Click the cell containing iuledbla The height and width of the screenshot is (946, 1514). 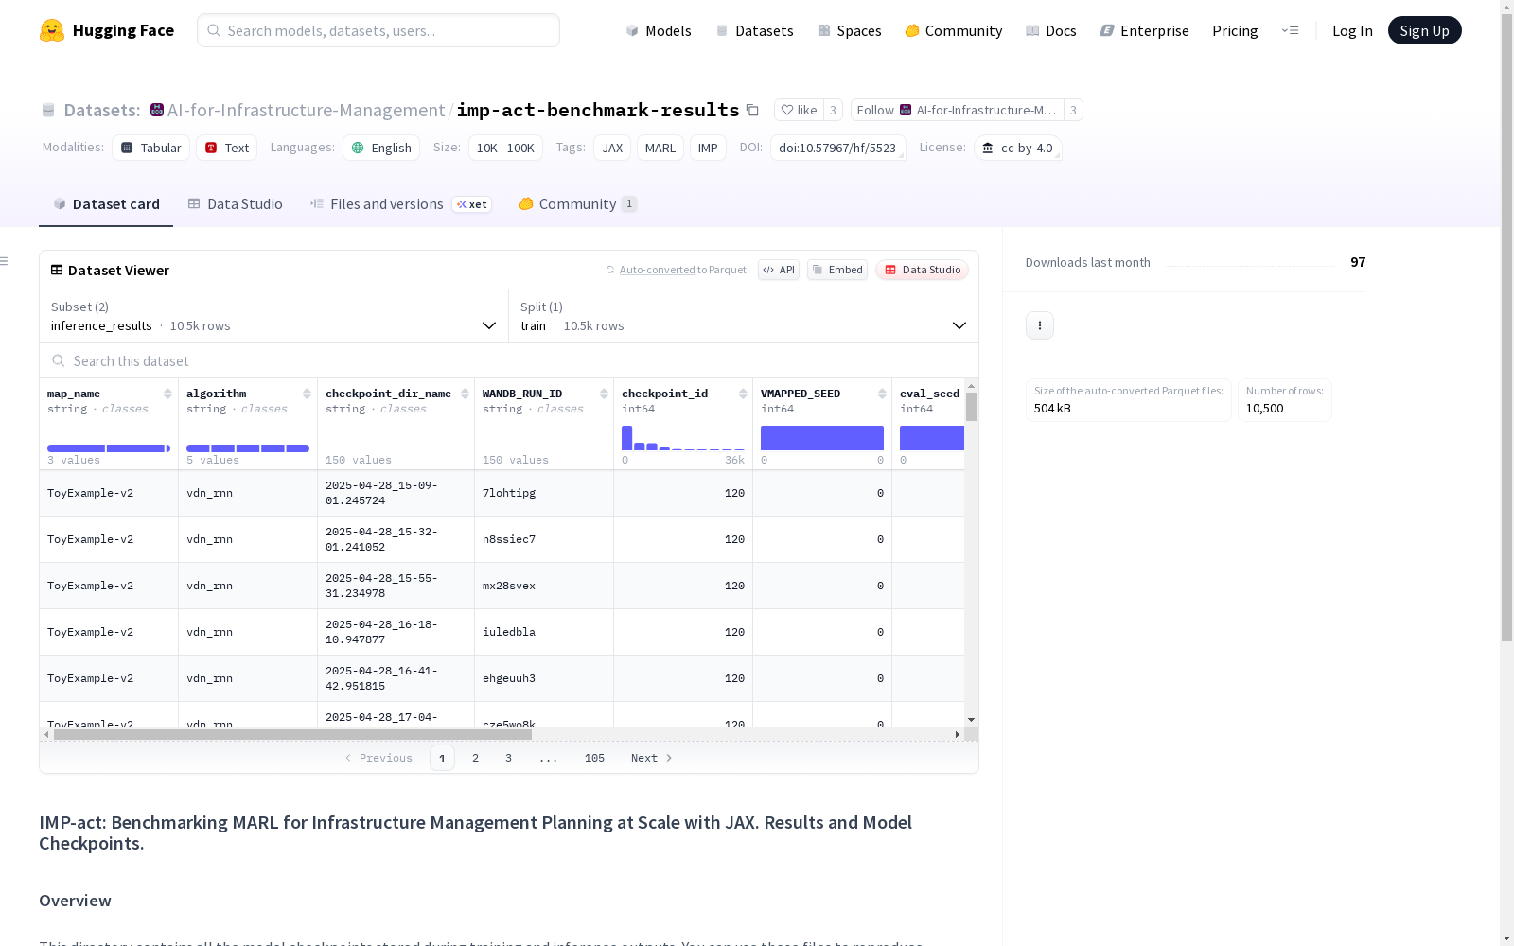[544, 632]
